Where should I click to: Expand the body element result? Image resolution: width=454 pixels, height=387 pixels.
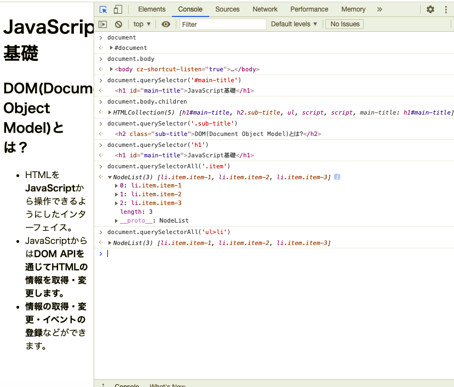pos(111,69)
